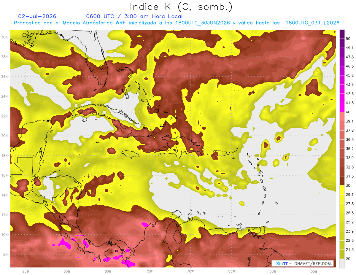Select the dark brown swatch just above 30
356x275 pixels.
342,181
